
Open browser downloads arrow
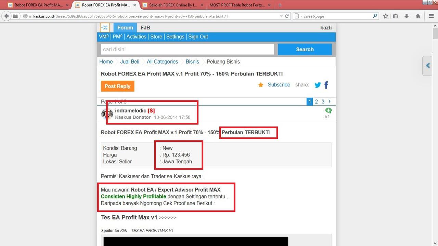[x=407, y=16]
